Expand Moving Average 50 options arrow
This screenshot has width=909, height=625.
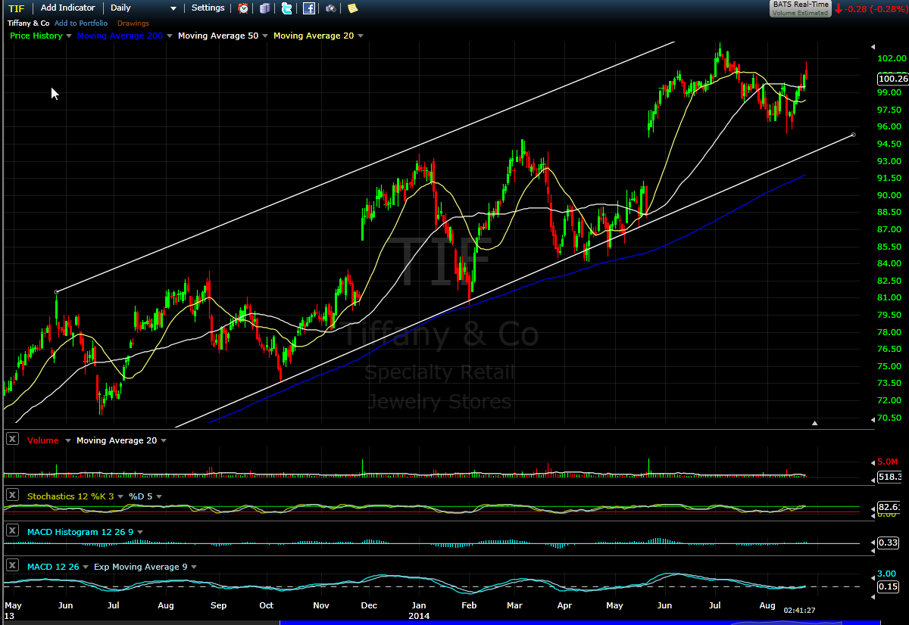(x=266, y=36)
